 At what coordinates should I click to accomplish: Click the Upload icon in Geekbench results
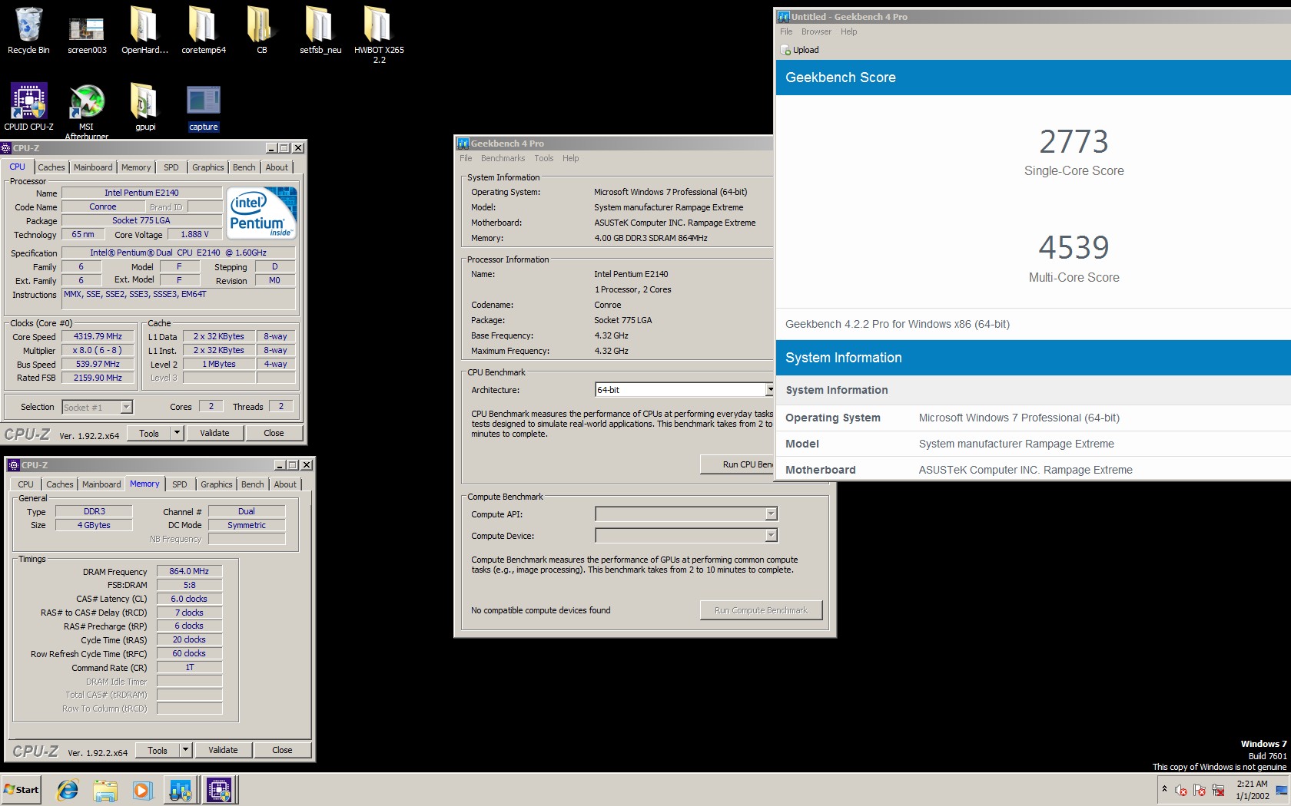[x=785, y=50]
